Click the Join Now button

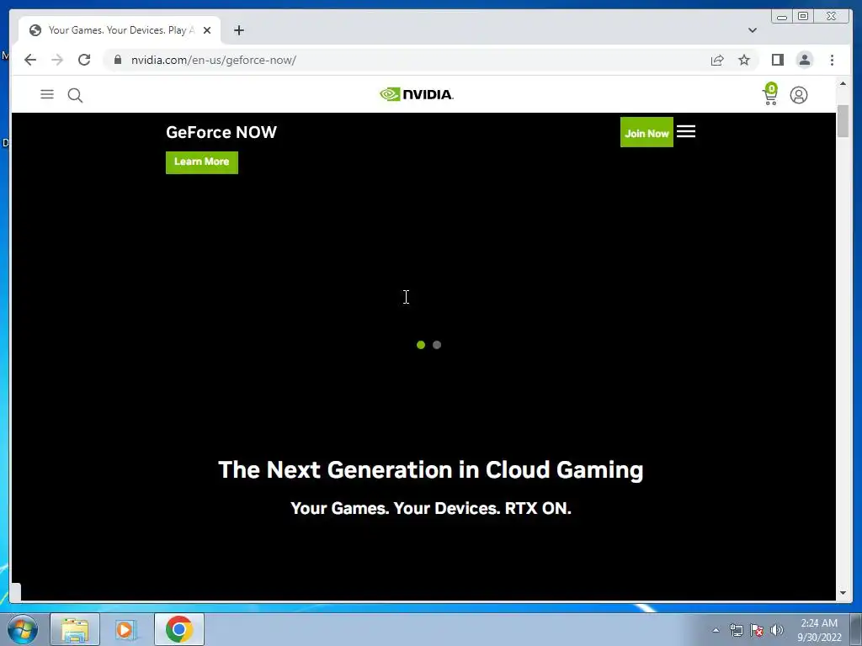pyautogui.click(x=646, y=132)
